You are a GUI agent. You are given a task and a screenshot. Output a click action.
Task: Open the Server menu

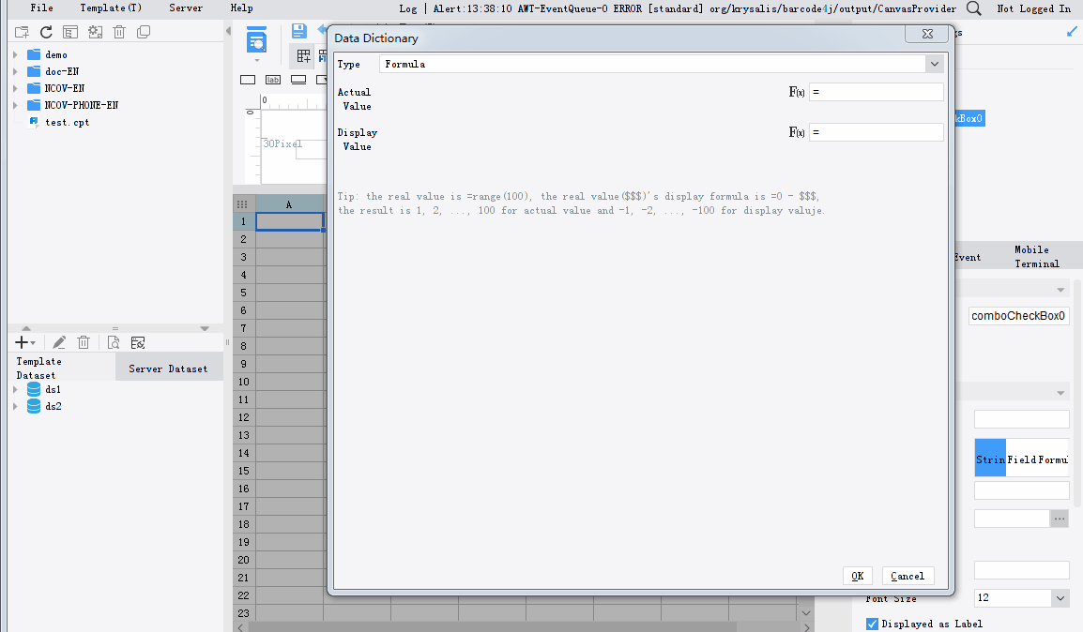point(185,8)
